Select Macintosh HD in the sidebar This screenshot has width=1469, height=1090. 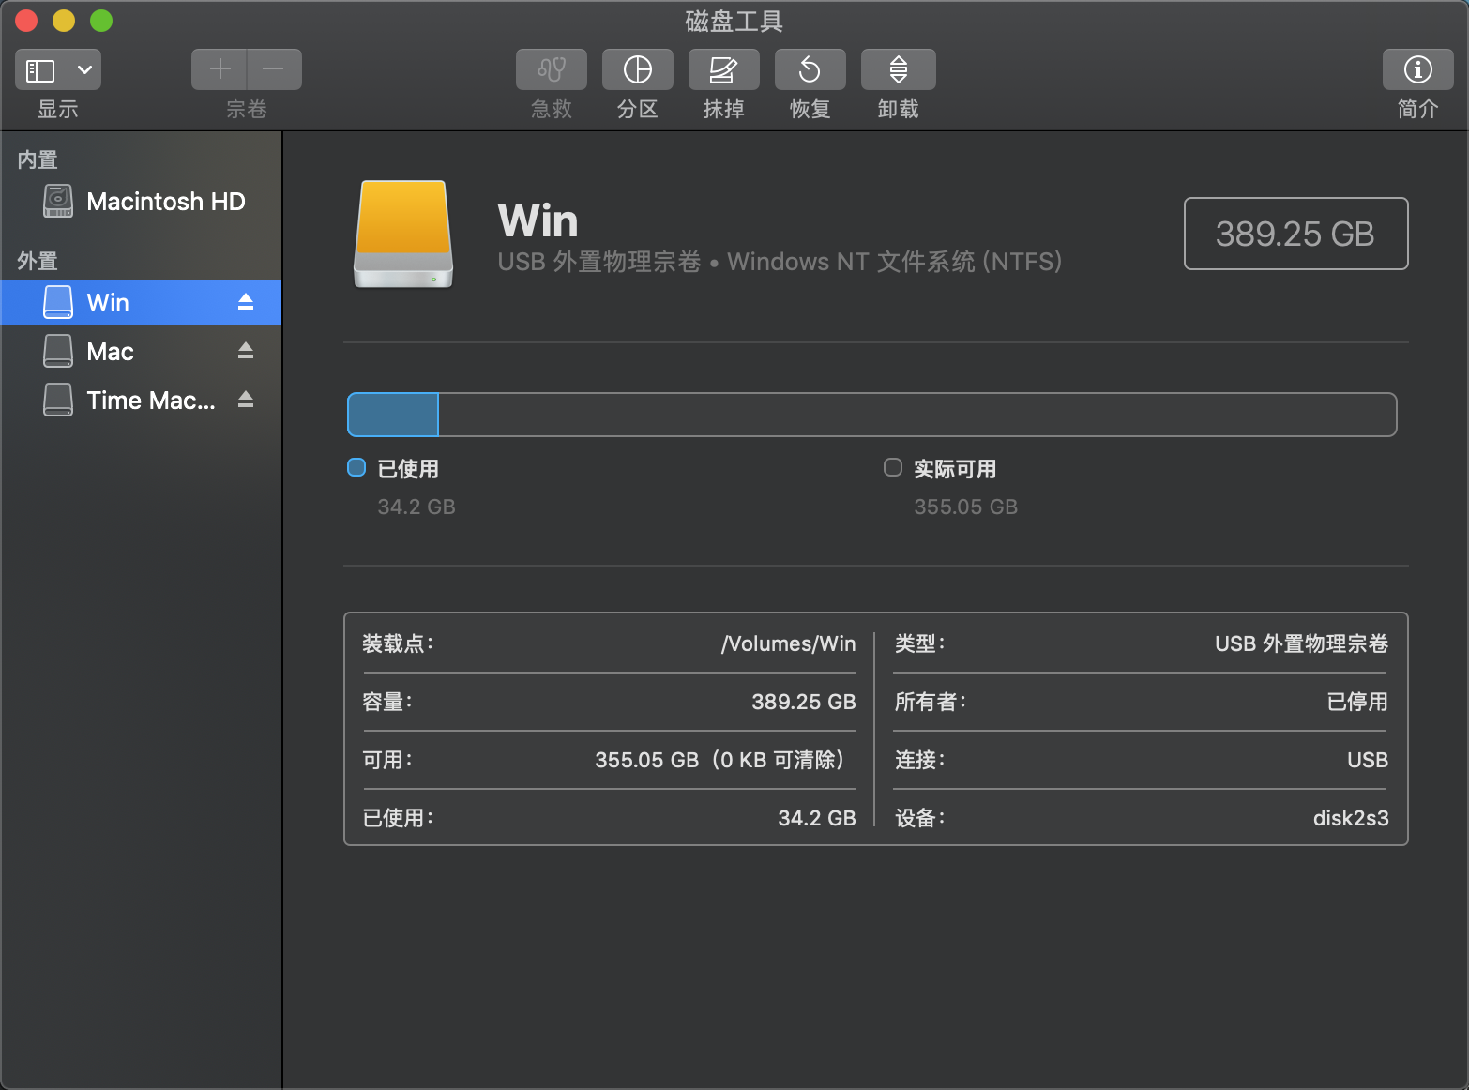[141, 201]
